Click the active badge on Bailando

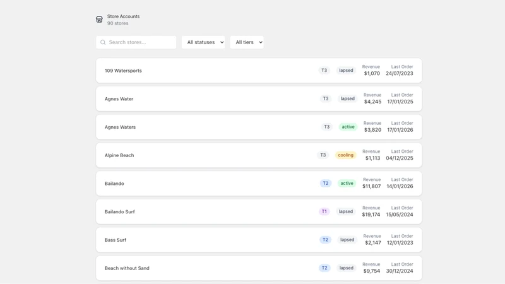click(x=347, y=183)
